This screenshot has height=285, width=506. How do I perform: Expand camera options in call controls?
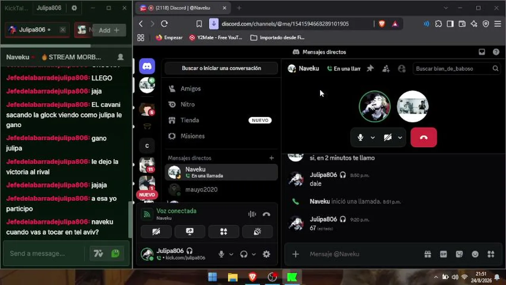(x=400, y=137)
